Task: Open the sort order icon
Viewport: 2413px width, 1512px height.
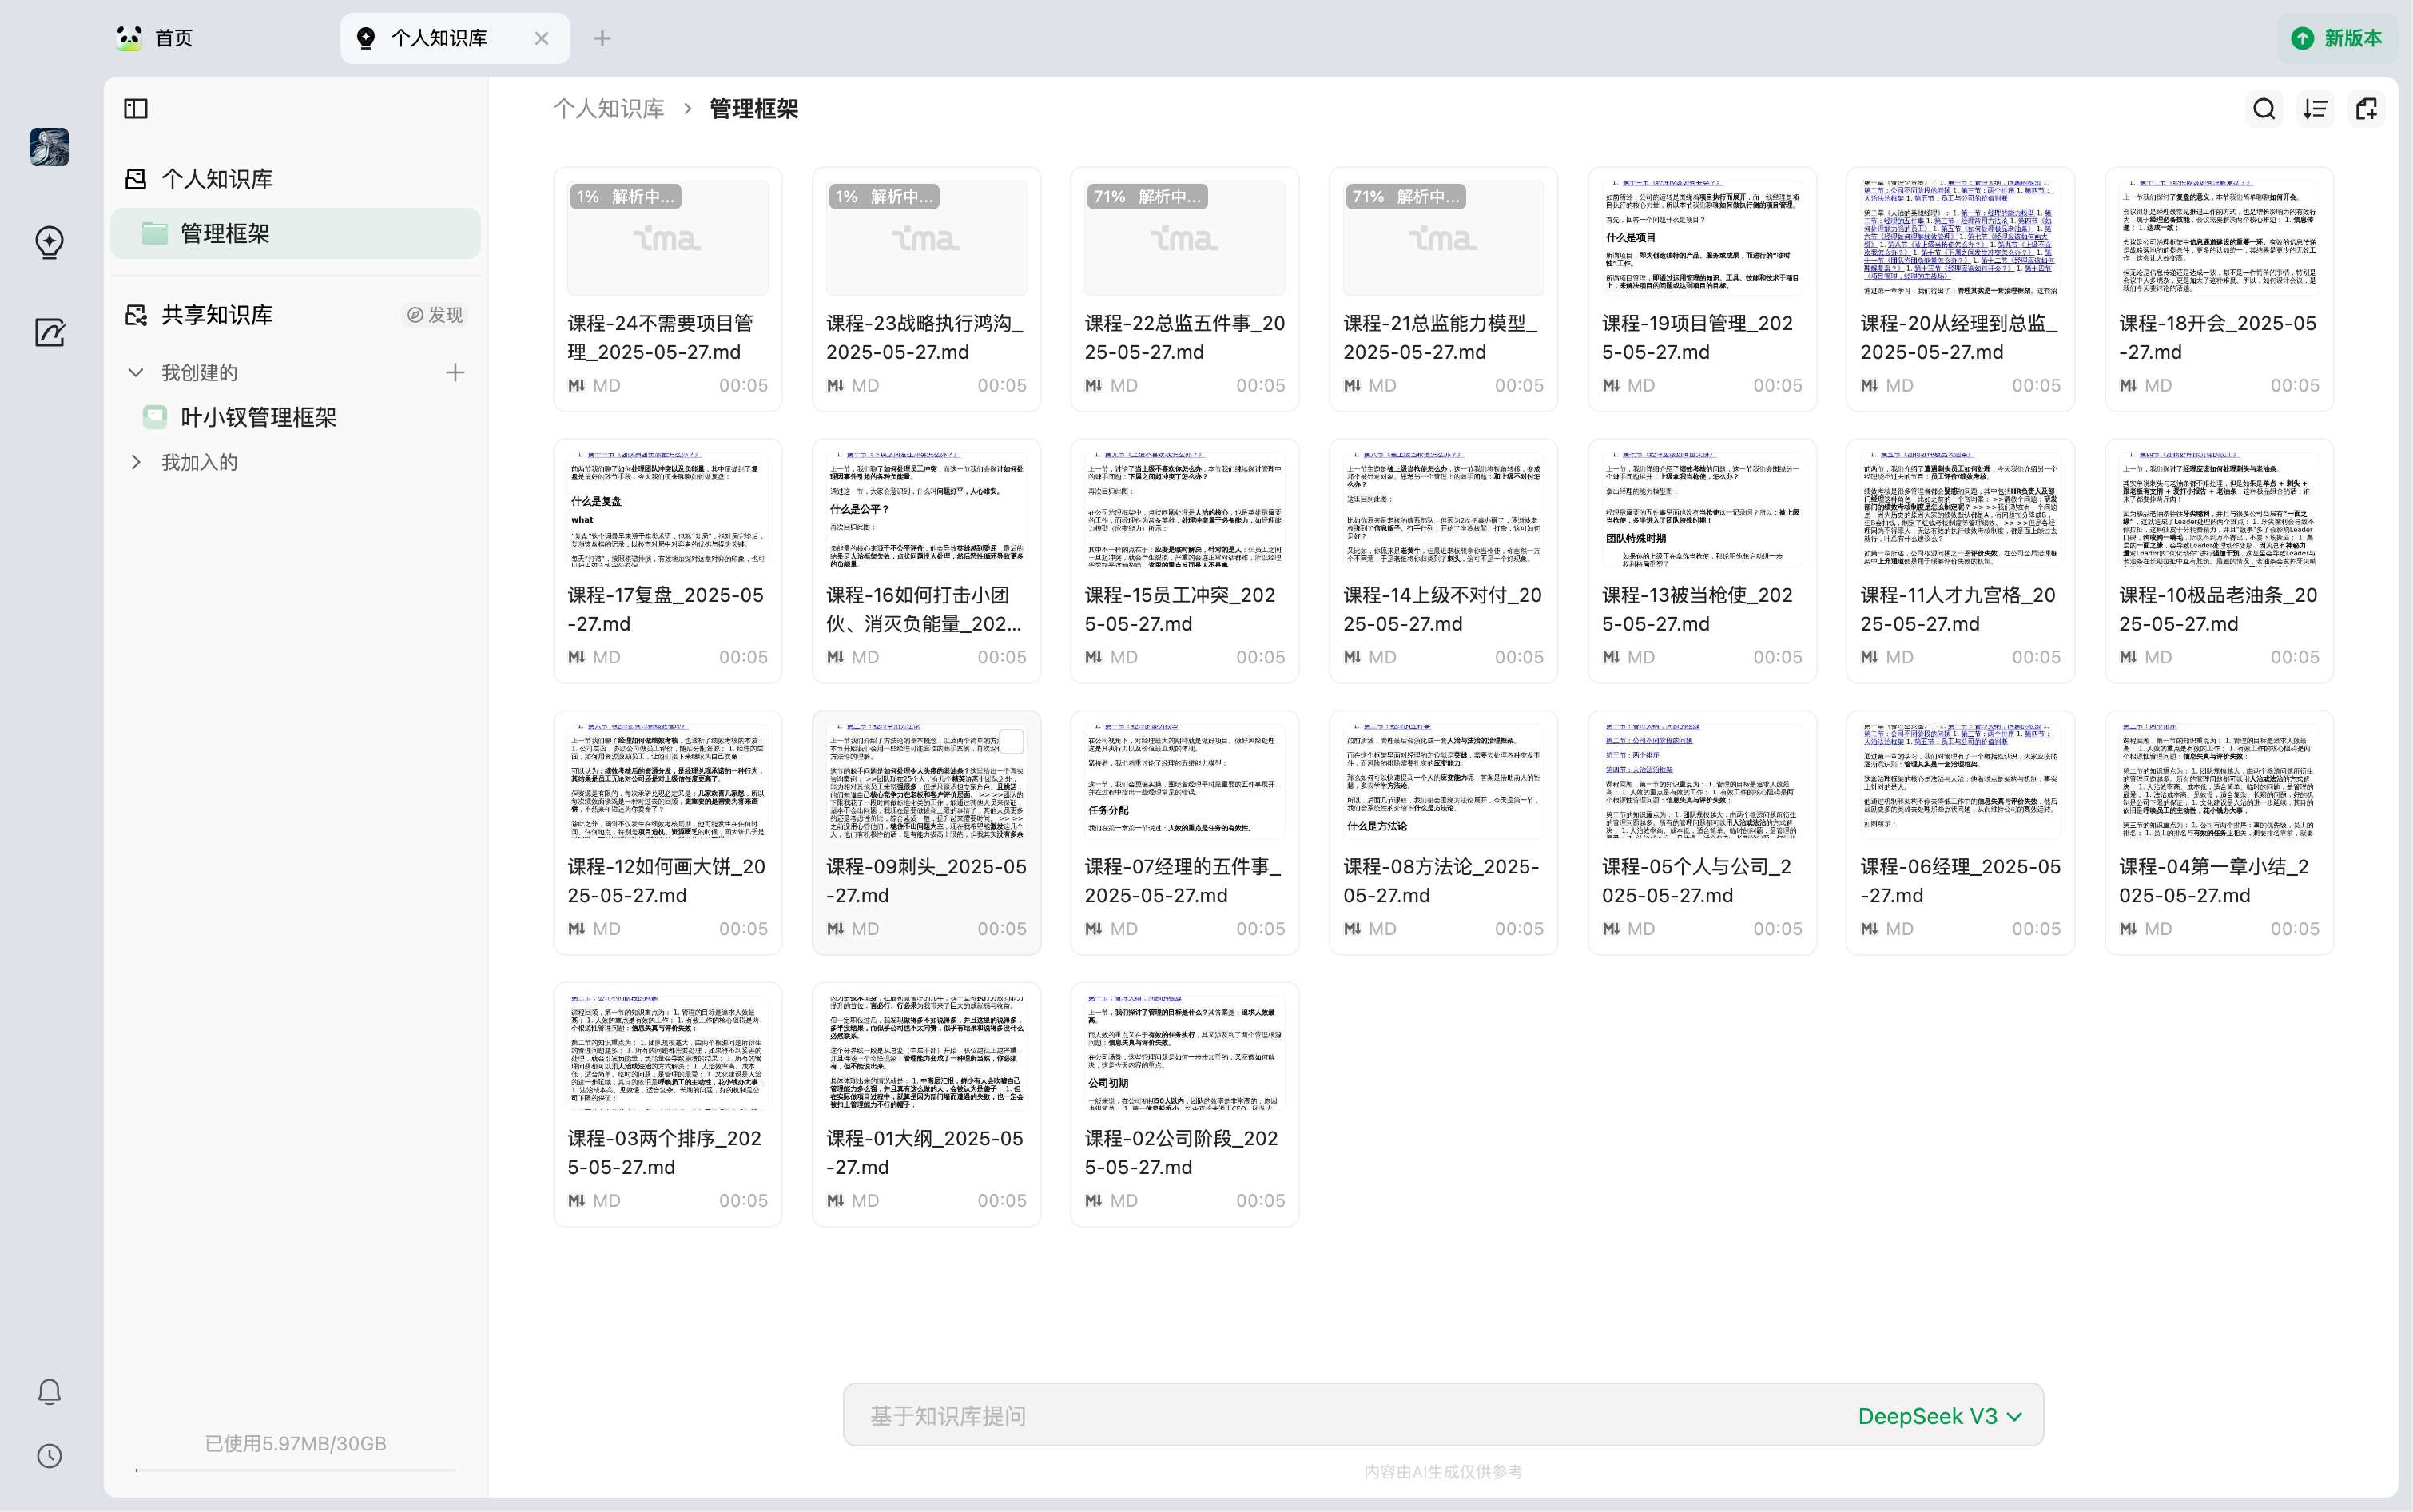Action: (x=2315, y=109)
